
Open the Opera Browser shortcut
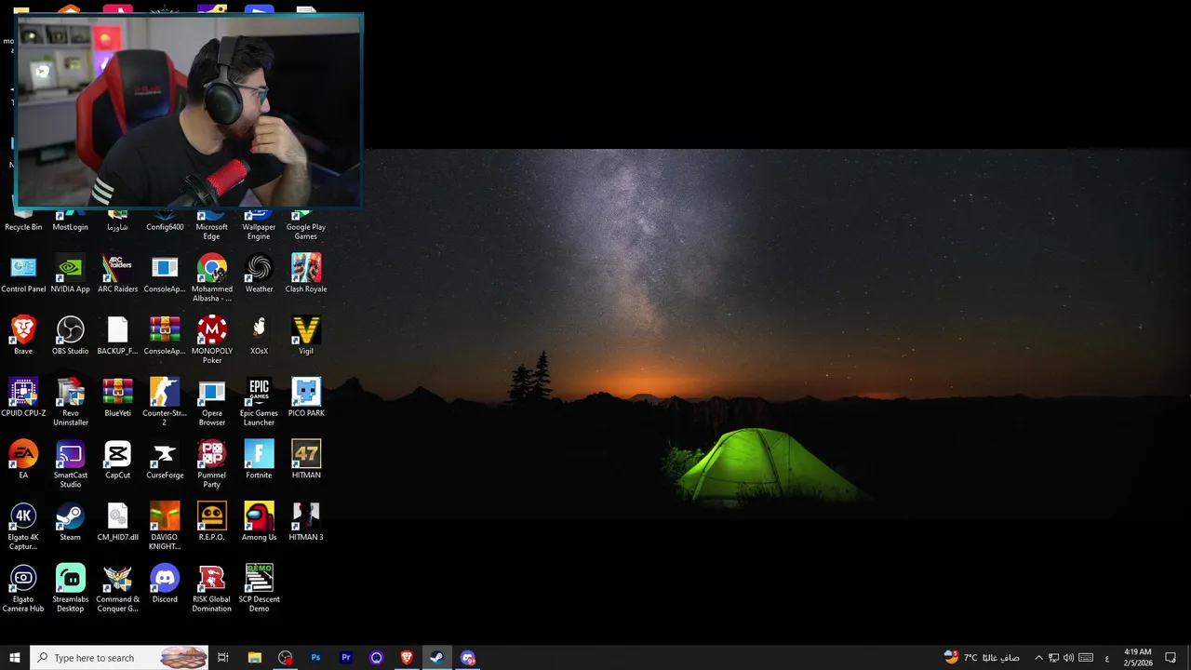point(212,402)
